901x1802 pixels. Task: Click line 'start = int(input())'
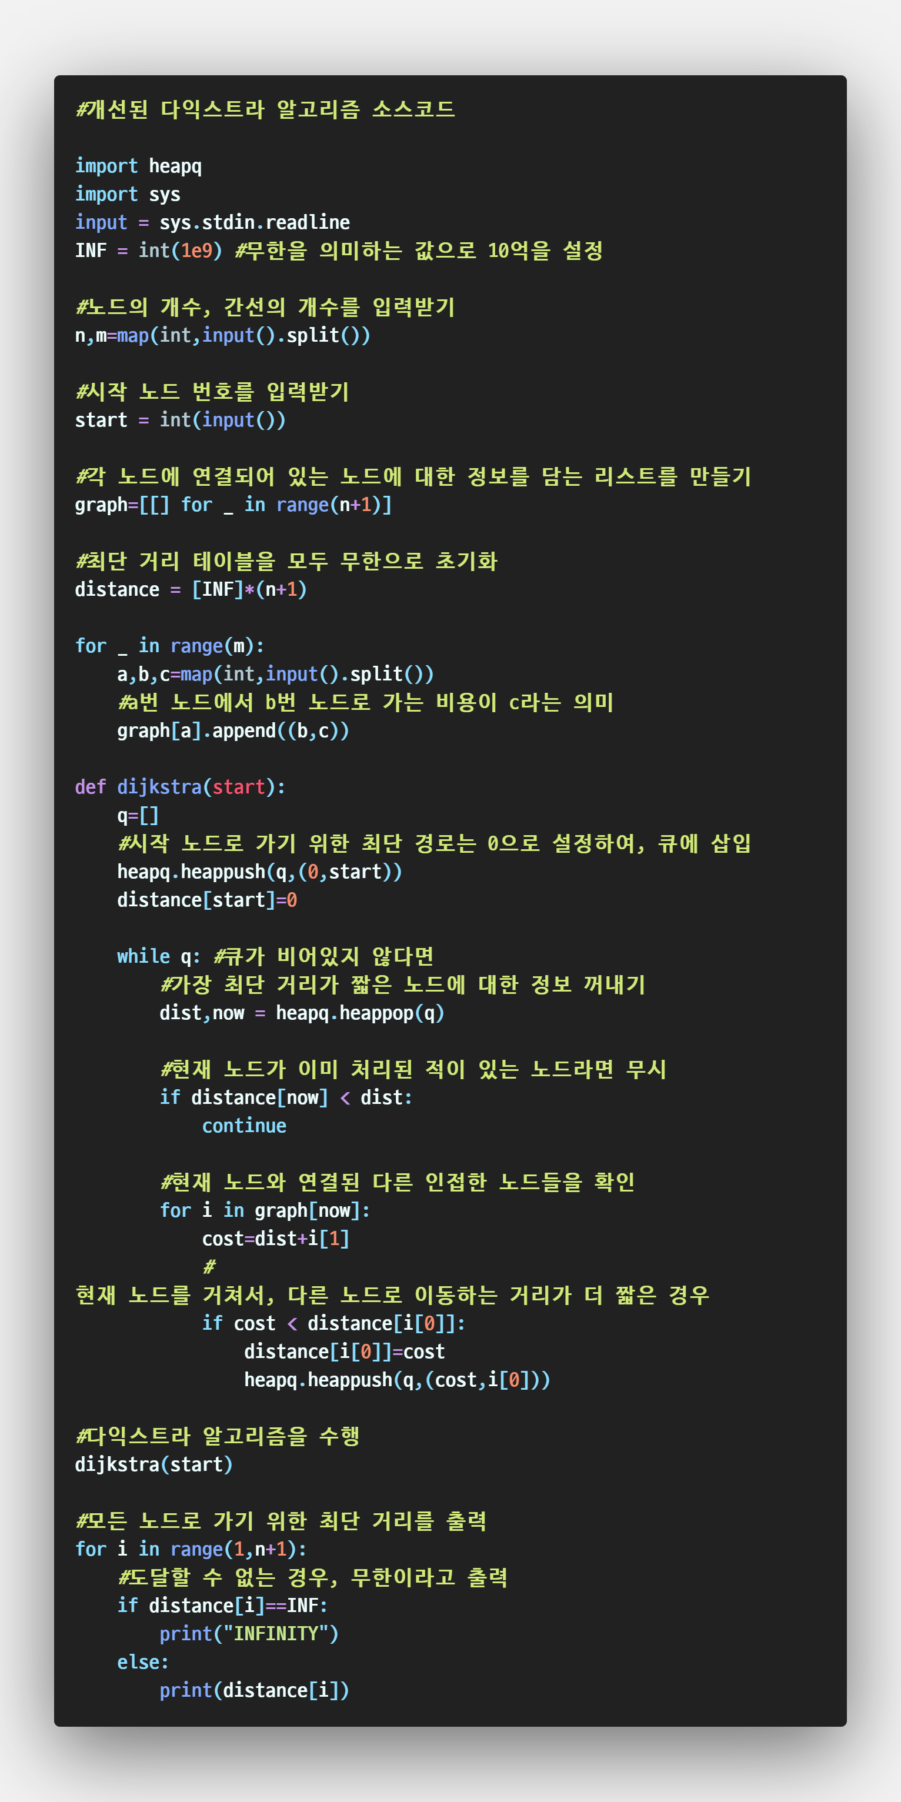pyautogui.click(x=181, y=420)
